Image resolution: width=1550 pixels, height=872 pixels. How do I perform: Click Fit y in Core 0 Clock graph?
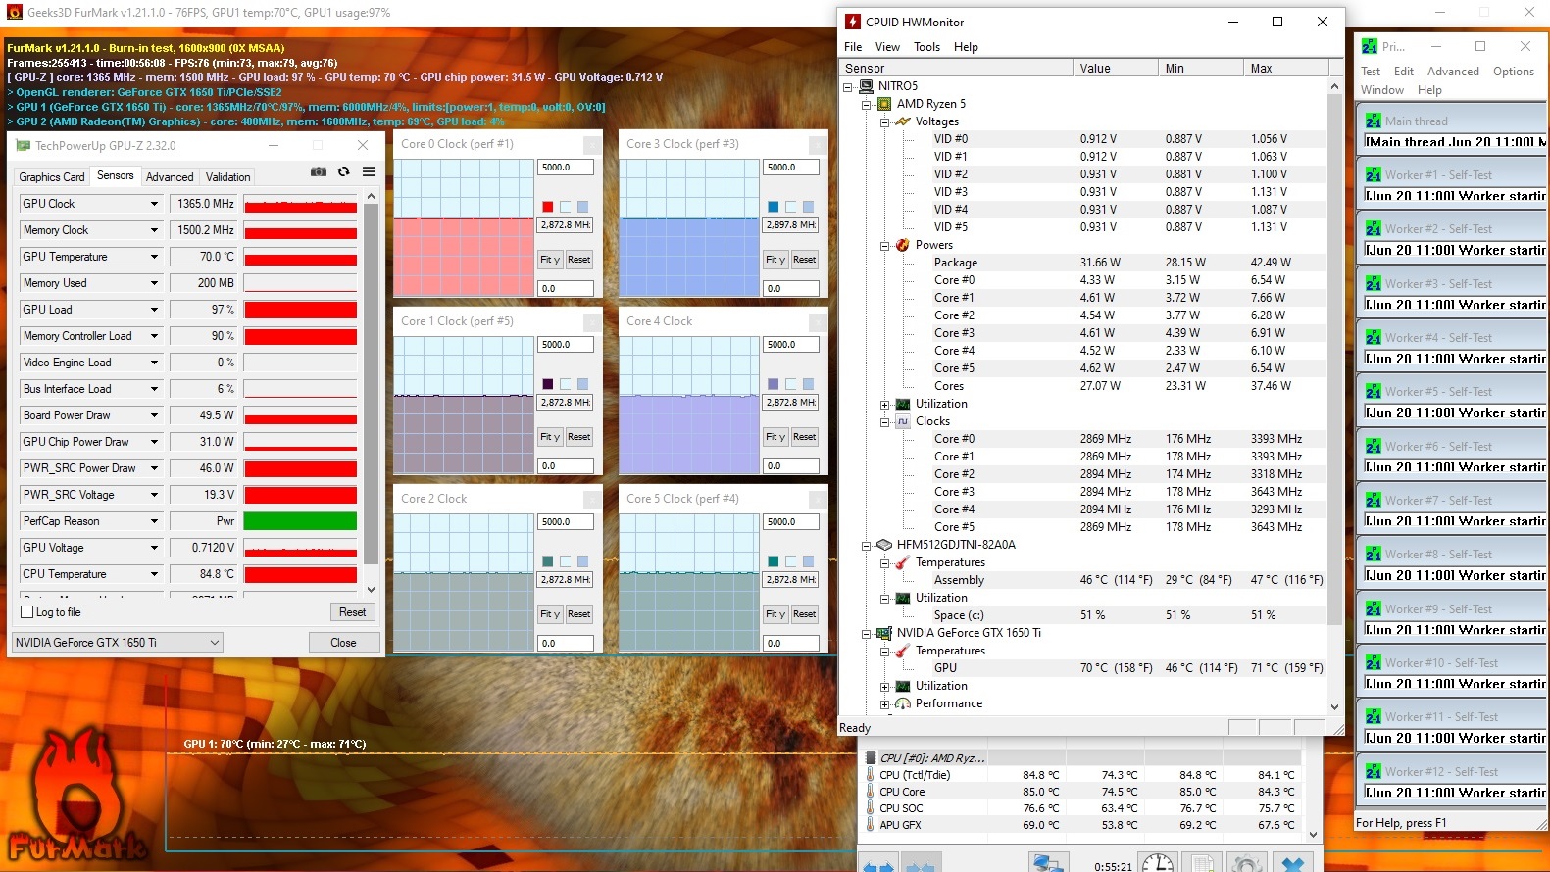[x=549, y=260]
